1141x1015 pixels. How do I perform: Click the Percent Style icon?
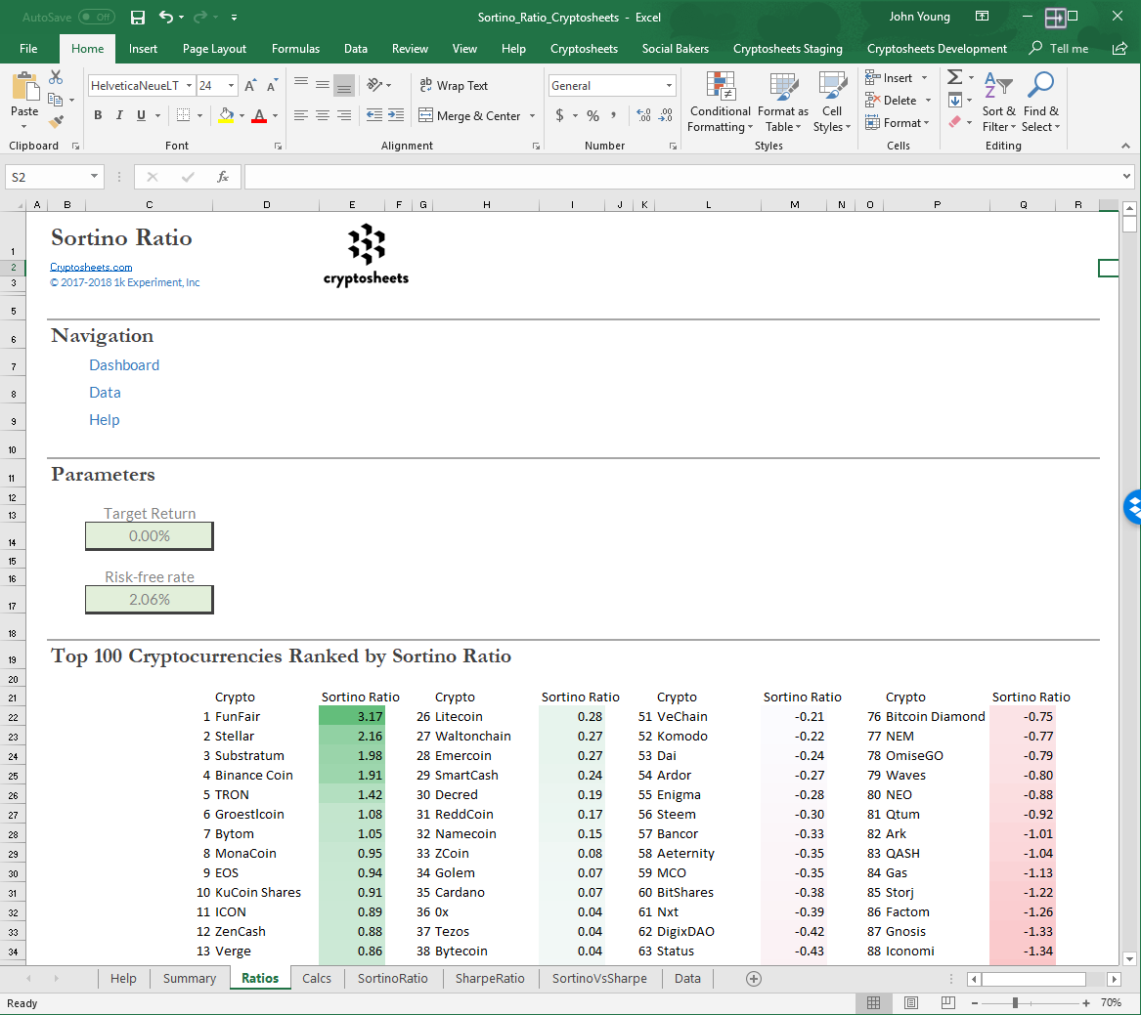pos(592,115)
